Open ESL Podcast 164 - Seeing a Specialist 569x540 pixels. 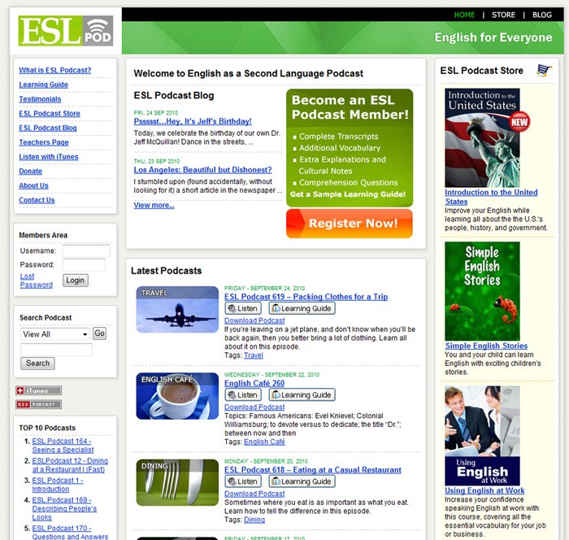click(63, 446)
